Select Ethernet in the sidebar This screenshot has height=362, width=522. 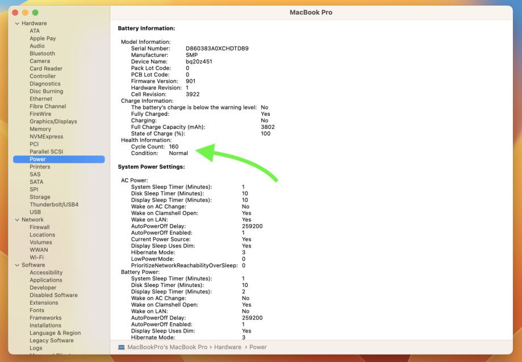pos(41,99)
